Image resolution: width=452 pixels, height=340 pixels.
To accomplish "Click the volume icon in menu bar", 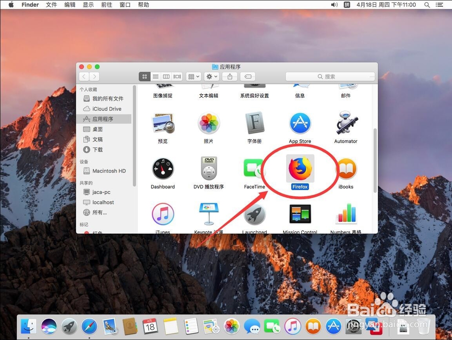I will tap(334, 5).
